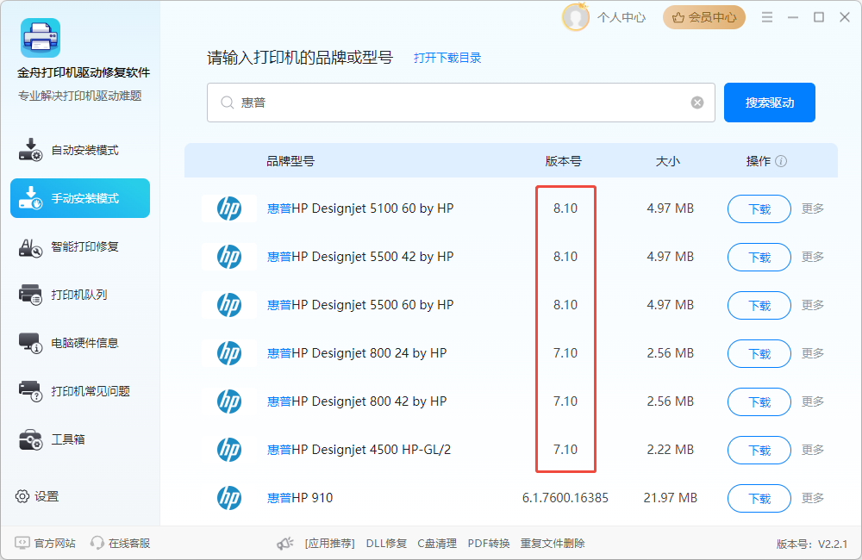This screenshot has height=560, width=862.
Task: Download the Designjet 800 42 driver
Action: [759, 401]
